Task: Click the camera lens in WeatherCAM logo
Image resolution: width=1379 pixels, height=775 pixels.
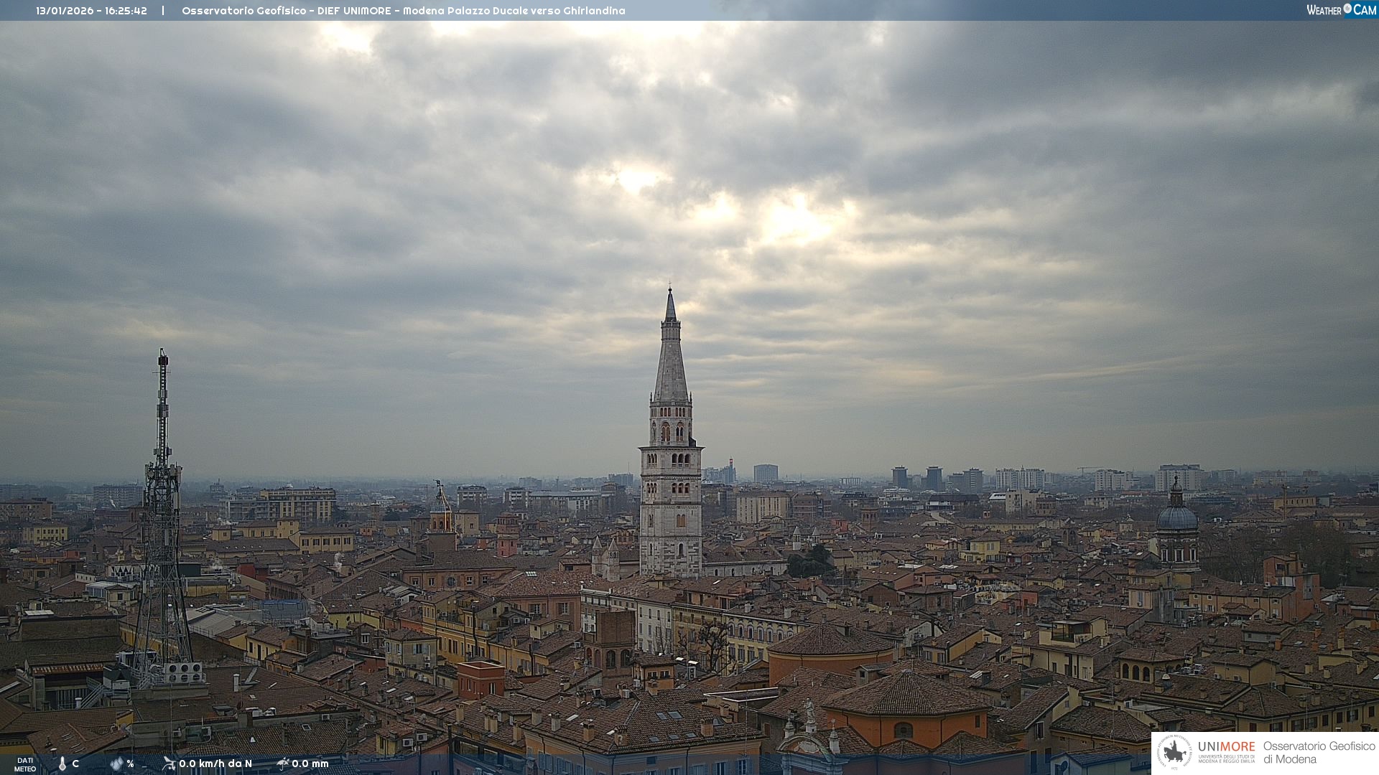Action: [x=1347, y=9]
